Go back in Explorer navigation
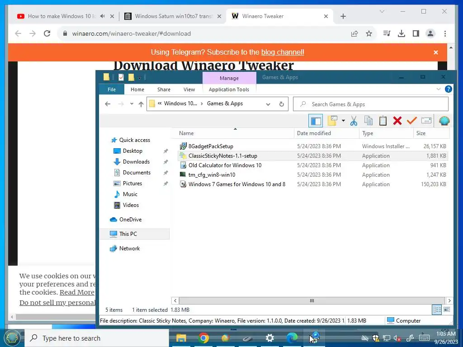The image size is (463, 347). [108, 104]
